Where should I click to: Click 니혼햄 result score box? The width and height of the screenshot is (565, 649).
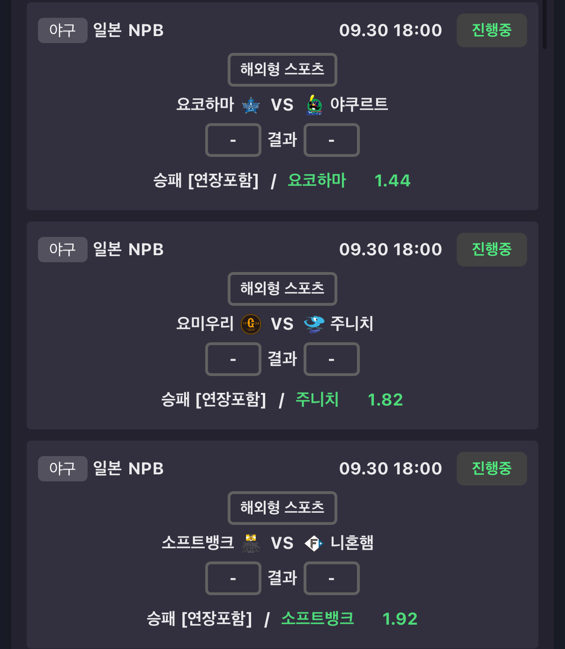point(331,578)
